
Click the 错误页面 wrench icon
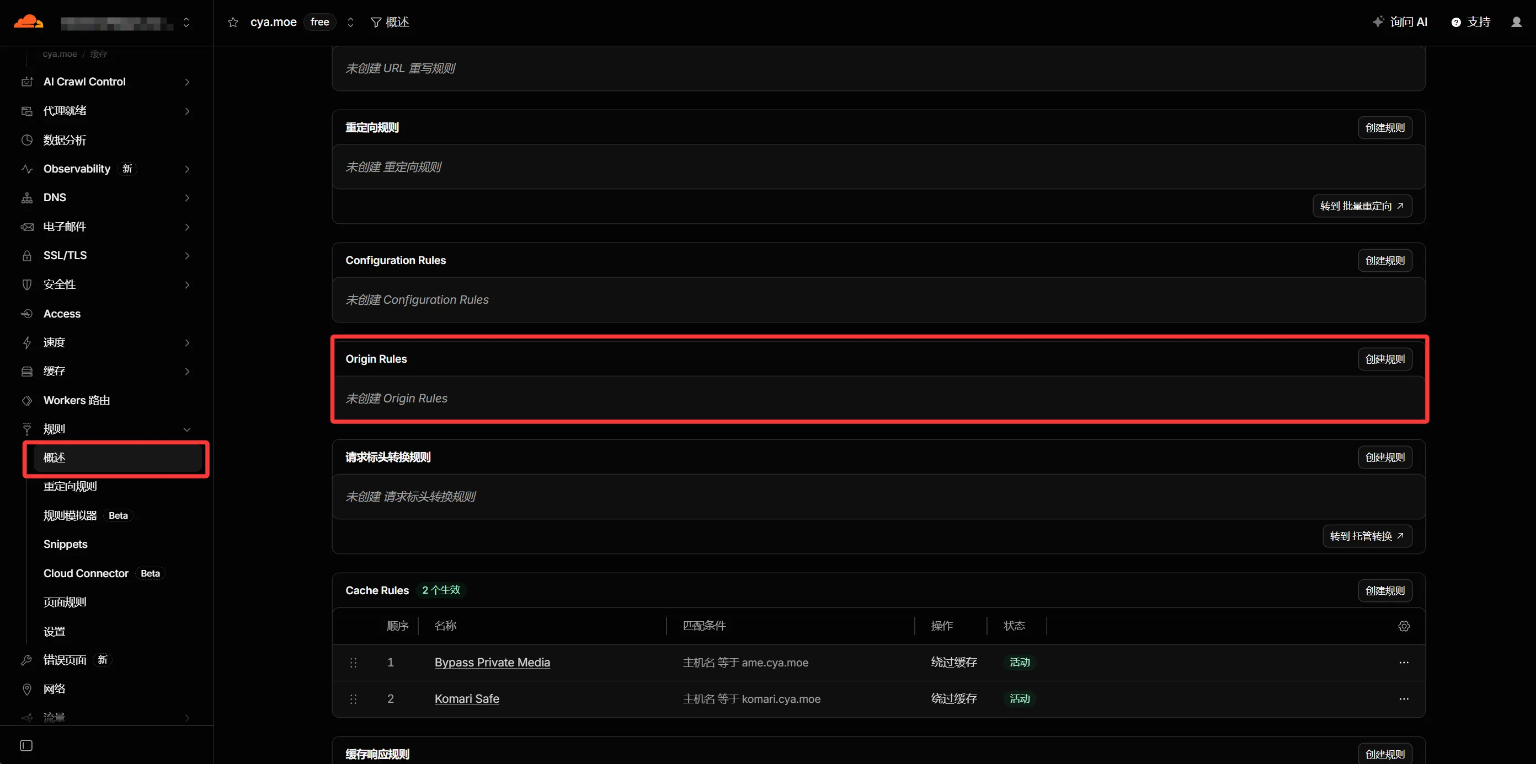(27, 660)
